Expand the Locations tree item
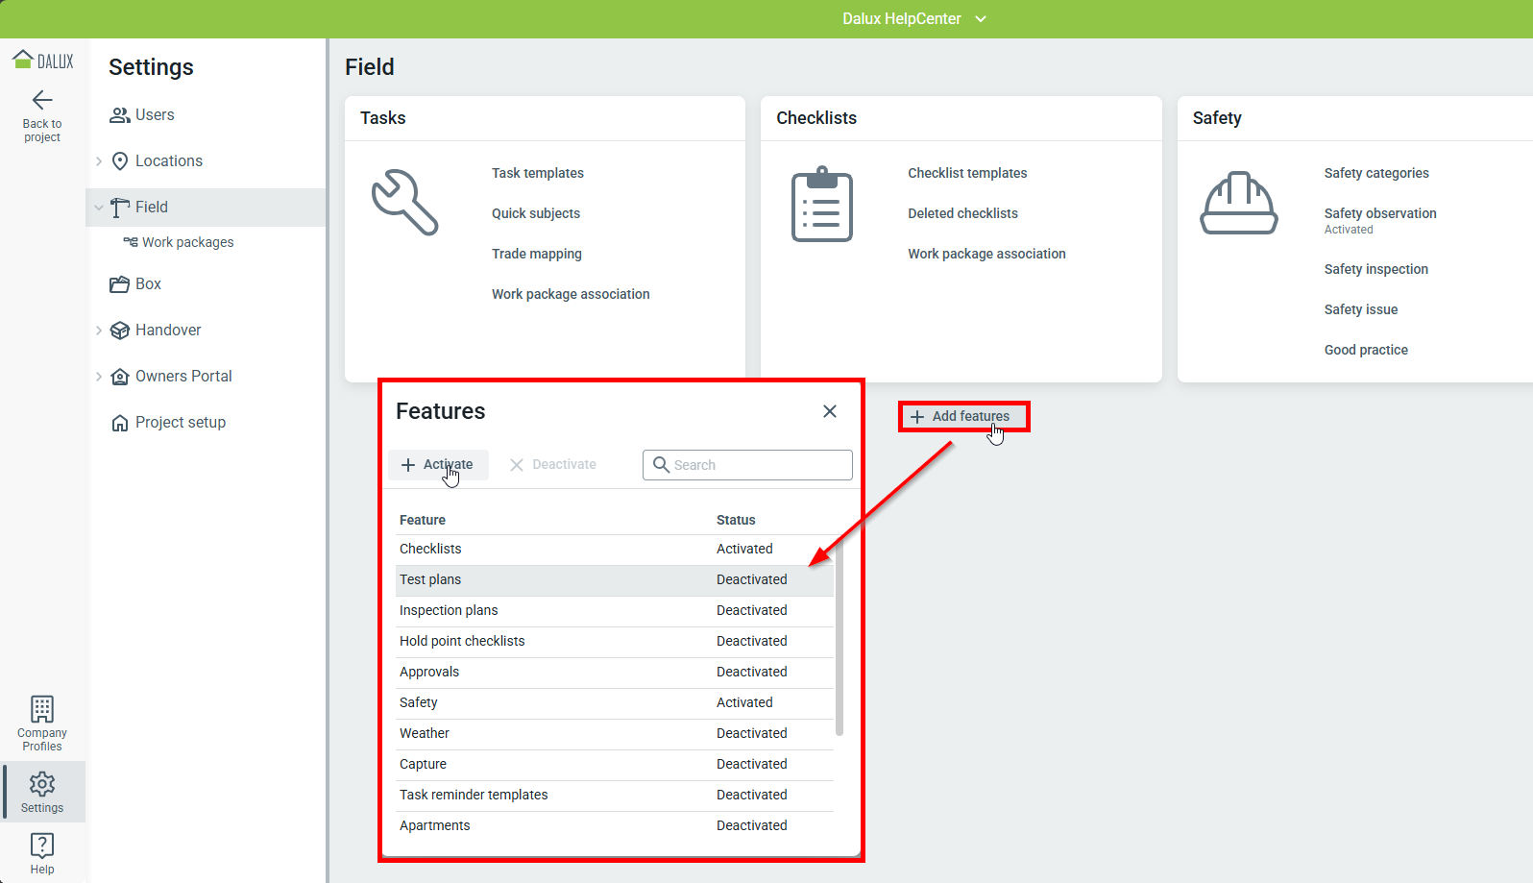The image size is (1533, 883). [x=99, y=161]
